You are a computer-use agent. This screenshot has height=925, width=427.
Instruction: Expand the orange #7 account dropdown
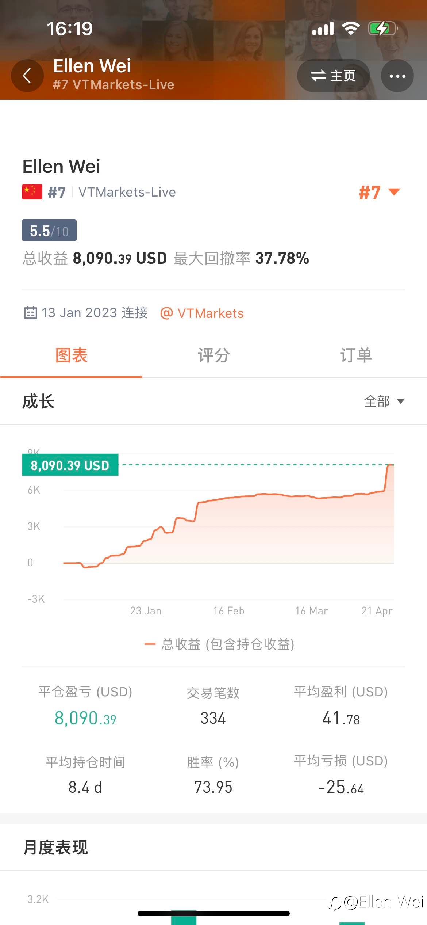(380, 192)
